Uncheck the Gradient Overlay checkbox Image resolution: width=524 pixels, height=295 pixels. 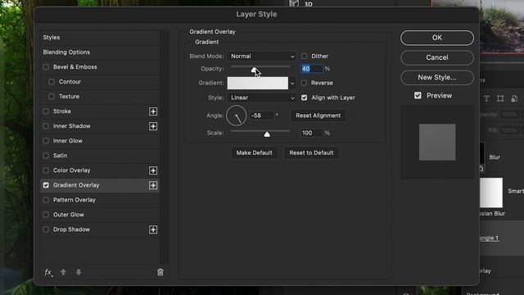(46, 185)
